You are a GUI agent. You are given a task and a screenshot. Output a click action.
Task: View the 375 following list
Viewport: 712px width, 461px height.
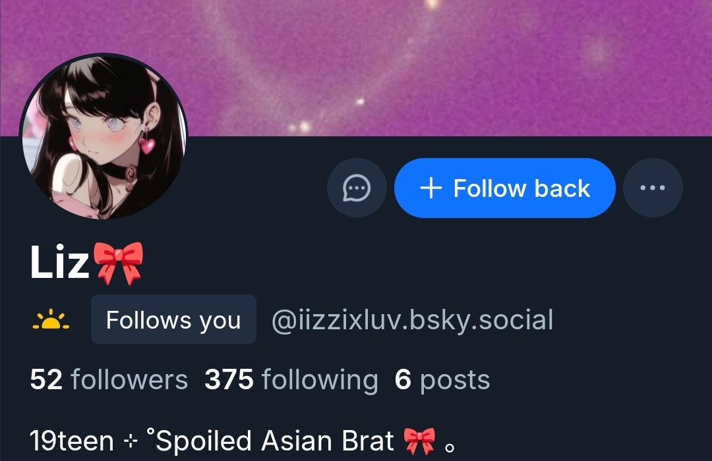(x=291, y=380)
